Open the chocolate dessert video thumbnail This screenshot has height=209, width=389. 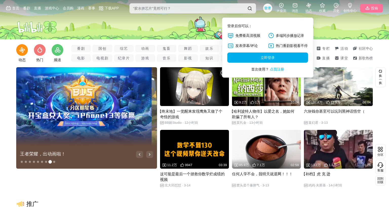pyautogui.click(x=266, y=149)
